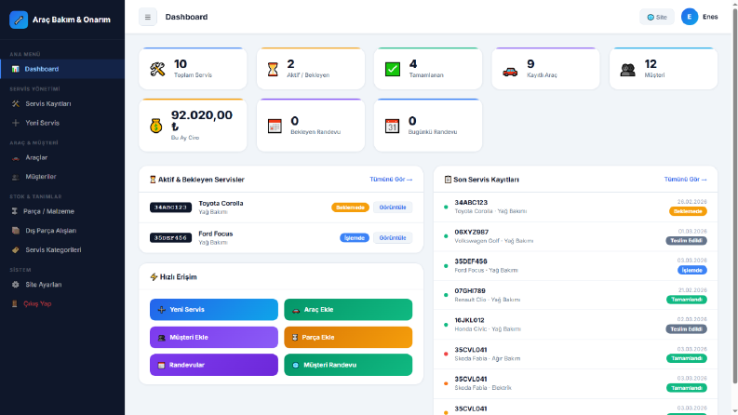
Task: Click the Parça Ekle quick access button
Action: pos(348,338)
